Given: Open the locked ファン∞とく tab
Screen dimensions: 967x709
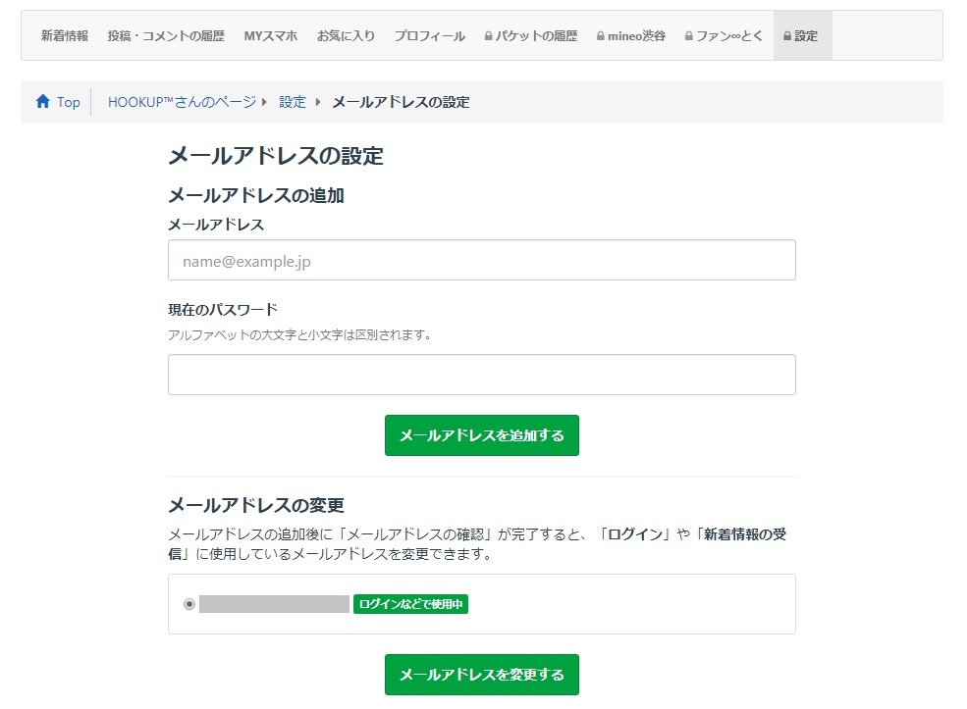Looking at the screenshot, I should pyautogui.click(x=724, y=36).
